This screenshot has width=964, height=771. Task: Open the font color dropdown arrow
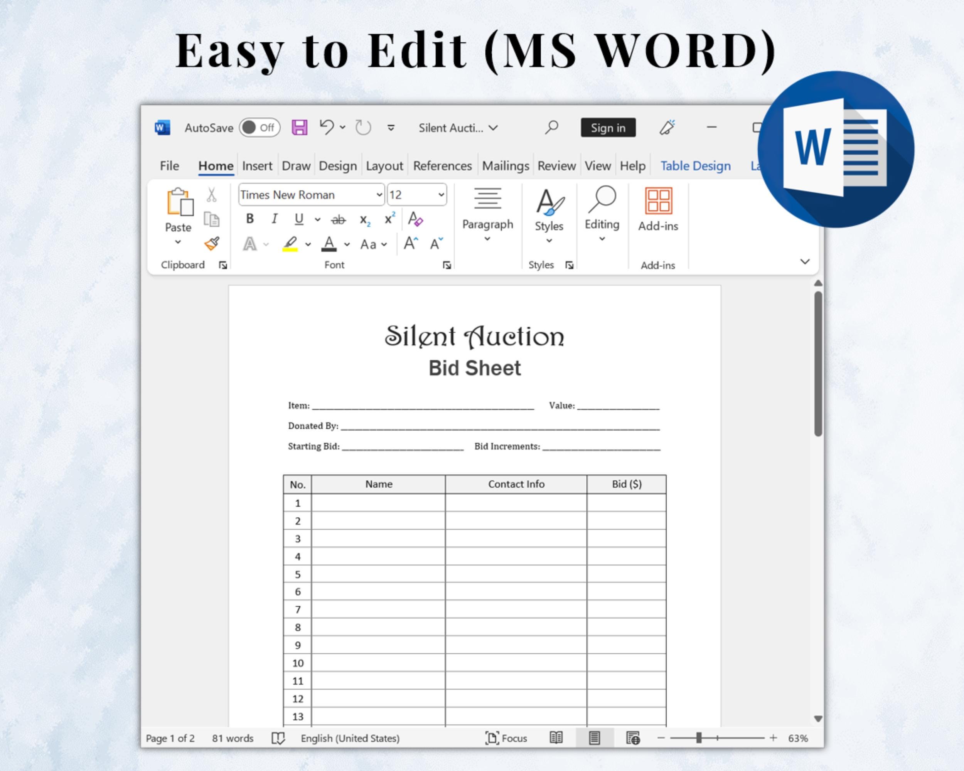tap(347, 244)
